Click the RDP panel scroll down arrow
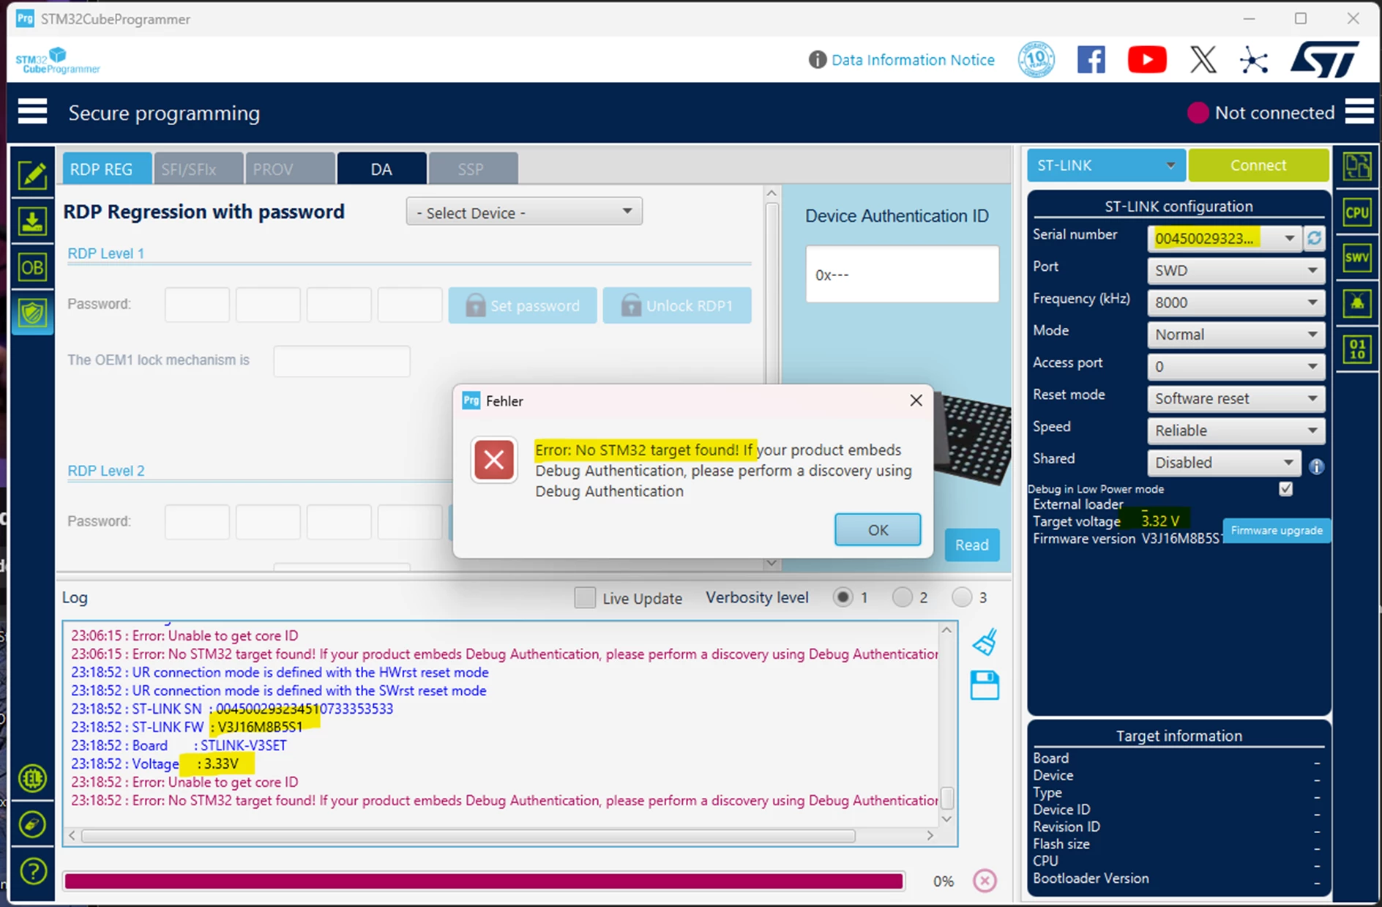 coord(771,563)
